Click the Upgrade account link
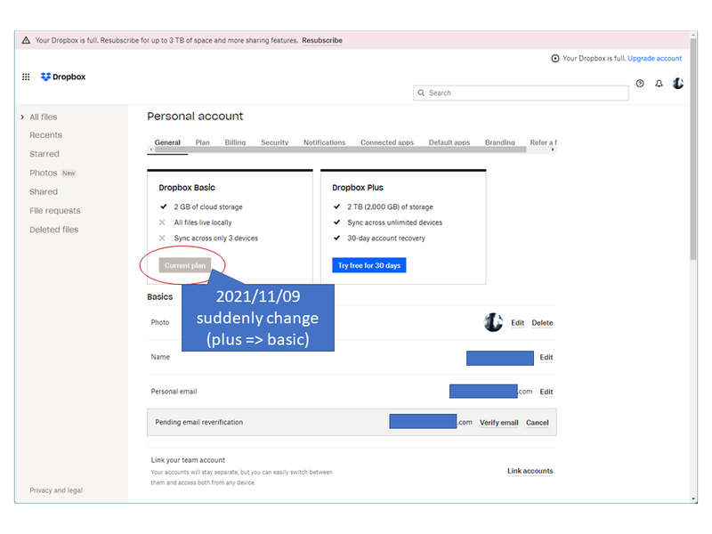 point(654,59)
